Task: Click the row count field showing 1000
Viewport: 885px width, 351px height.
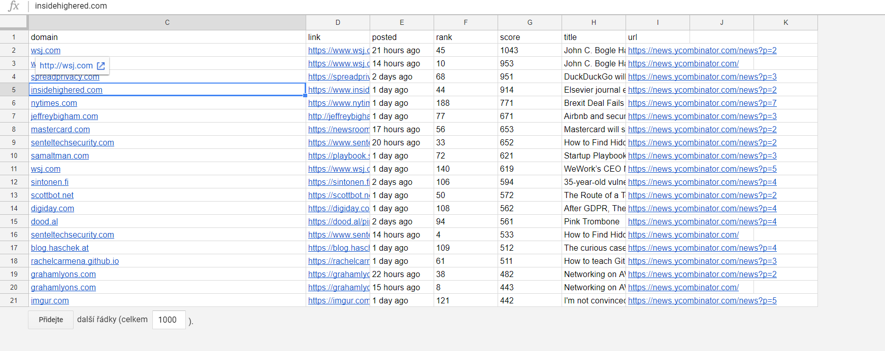Action: click(169, 320)
